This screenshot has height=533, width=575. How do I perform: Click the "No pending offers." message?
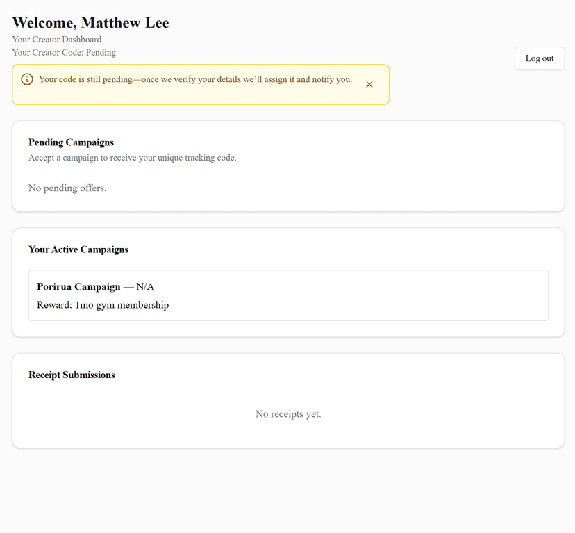[67, 188]
